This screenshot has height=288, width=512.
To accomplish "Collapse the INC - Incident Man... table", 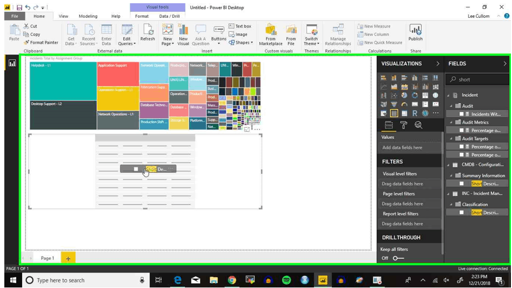I will click(448, 193).
